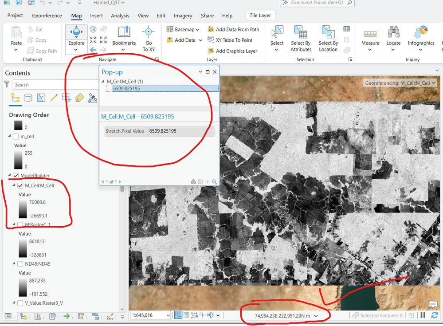Screen dimensions: 443x326
Task: Click the m_cell 255-0 color ramp
Action: 18,160
